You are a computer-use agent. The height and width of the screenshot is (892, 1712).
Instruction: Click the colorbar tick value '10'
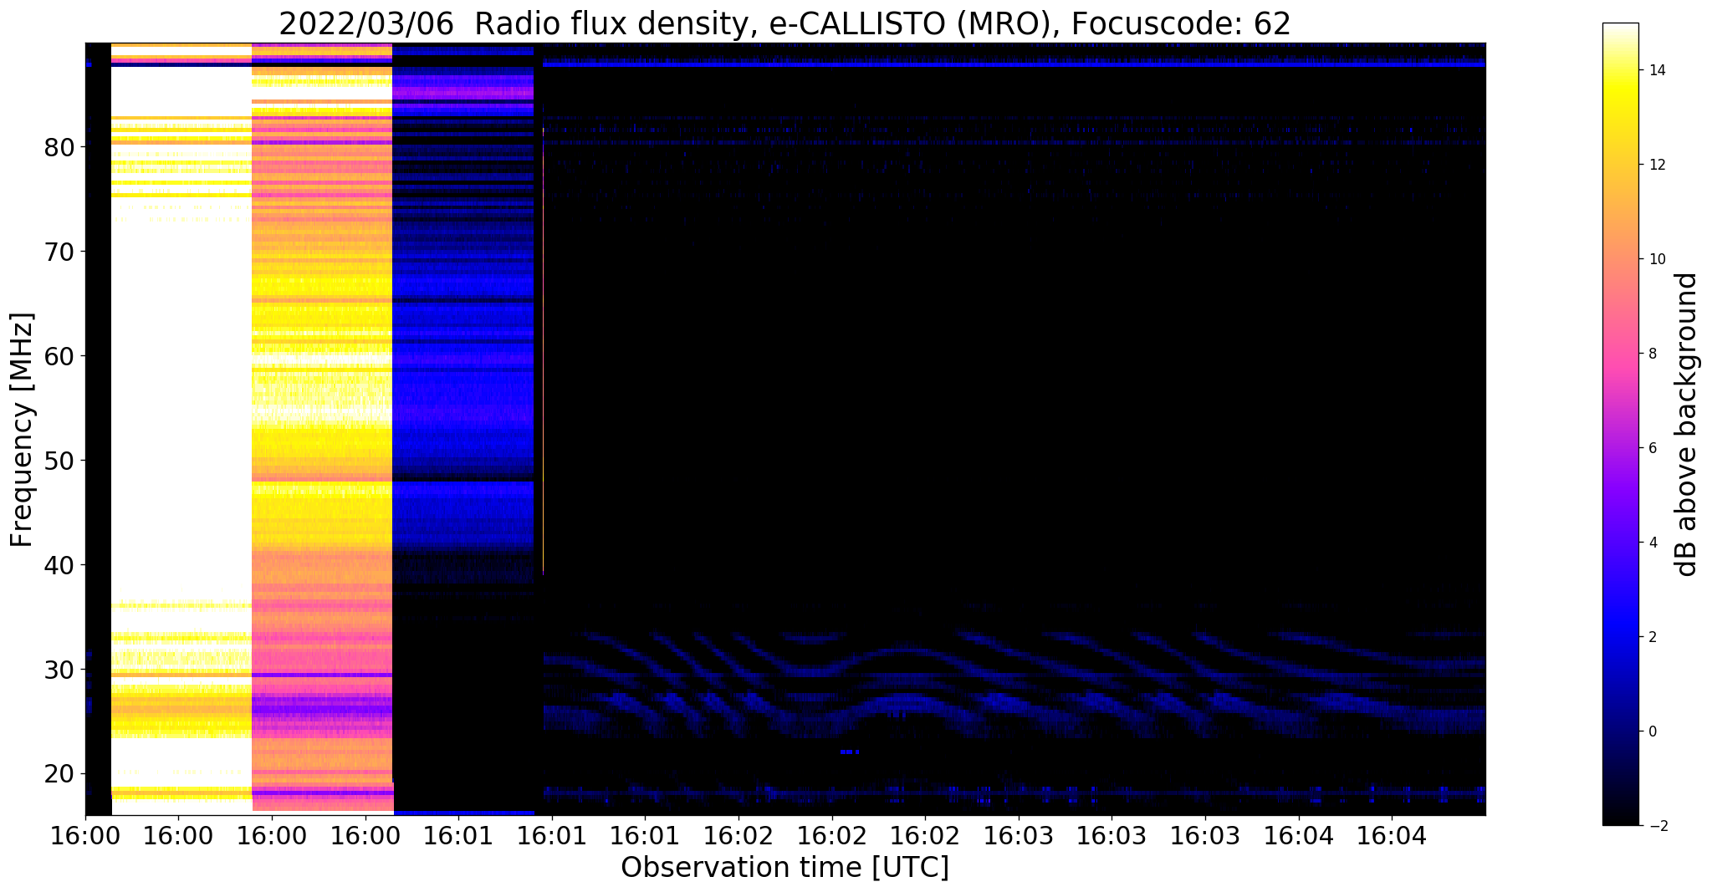1656,259
